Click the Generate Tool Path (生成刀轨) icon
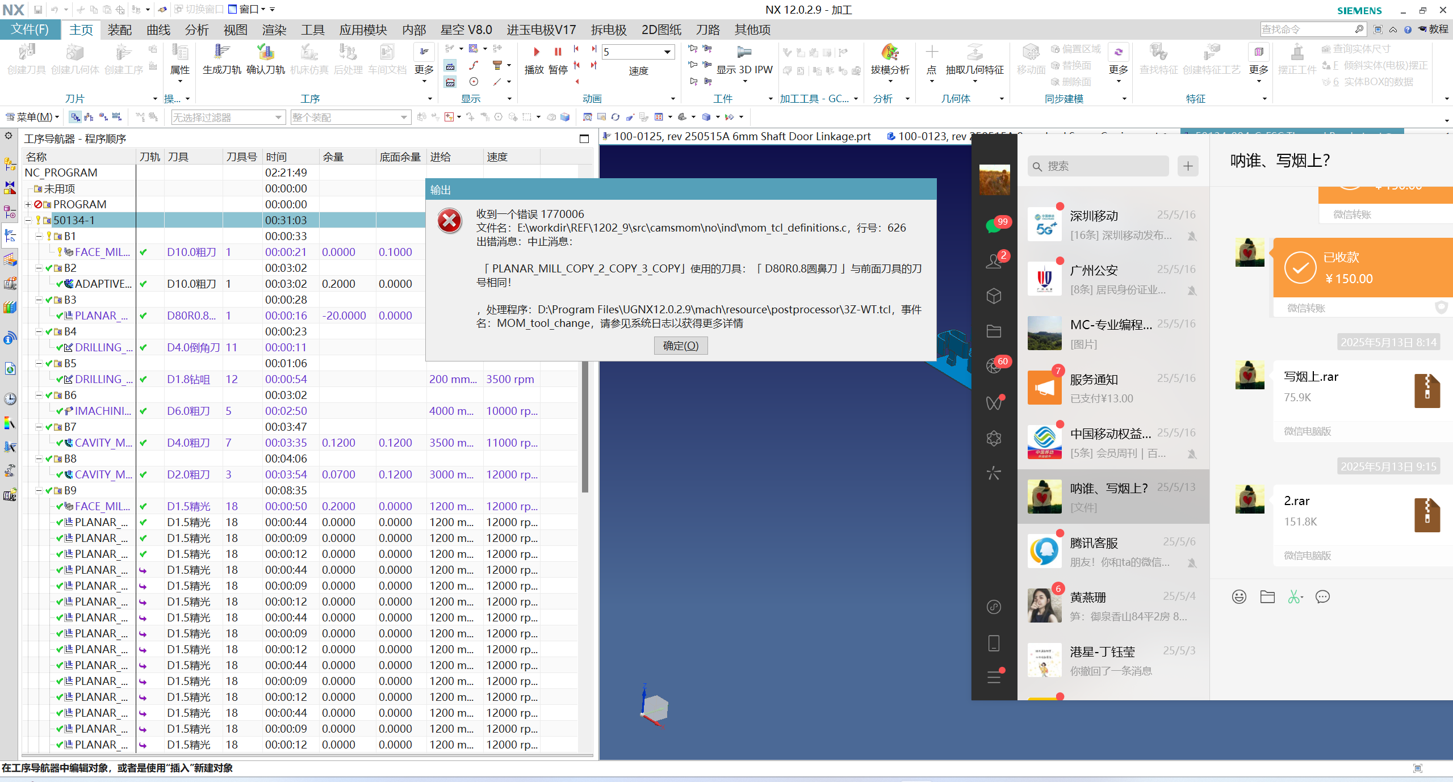The image size is (1453, 782). pos(221,53)
